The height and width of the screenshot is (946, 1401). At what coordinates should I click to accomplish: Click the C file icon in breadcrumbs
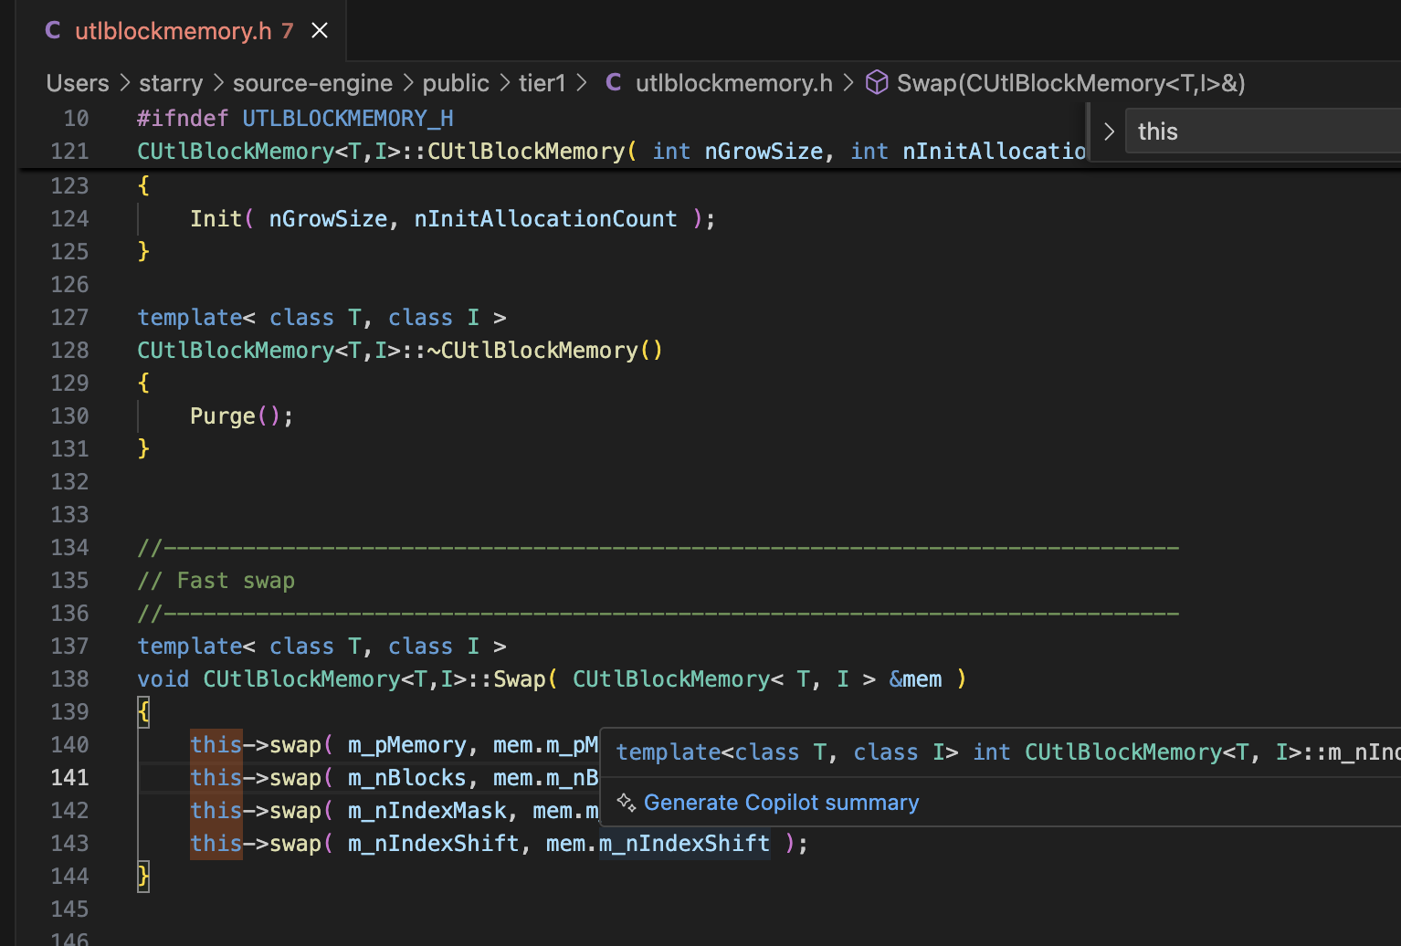(x=614, y=83)
